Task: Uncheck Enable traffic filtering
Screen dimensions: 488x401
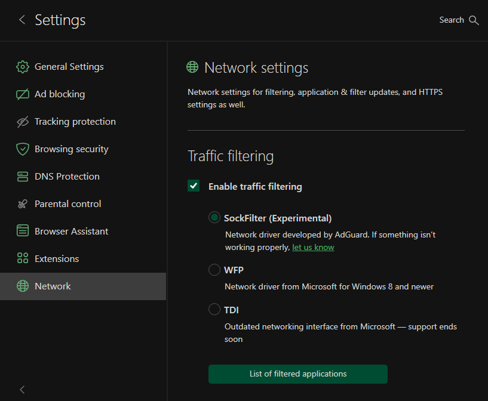Action: click(194, 186)
